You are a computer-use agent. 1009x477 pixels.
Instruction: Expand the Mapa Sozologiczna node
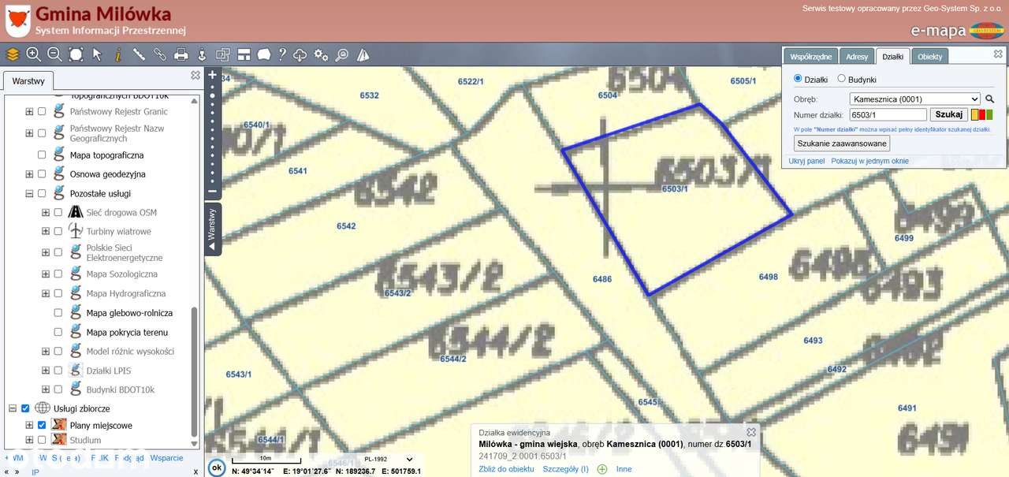tap(45, 274)
